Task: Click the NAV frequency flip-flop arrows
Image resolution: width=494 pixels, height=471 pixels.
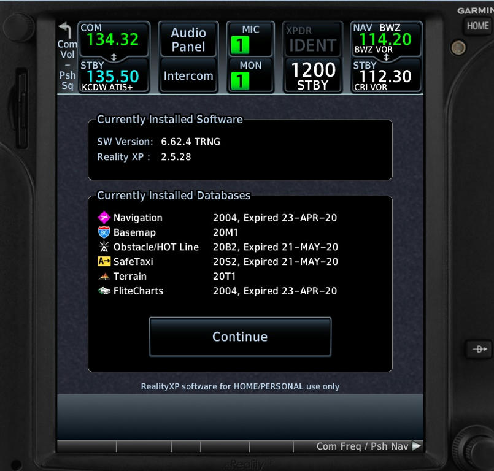Action: [386, 57]
